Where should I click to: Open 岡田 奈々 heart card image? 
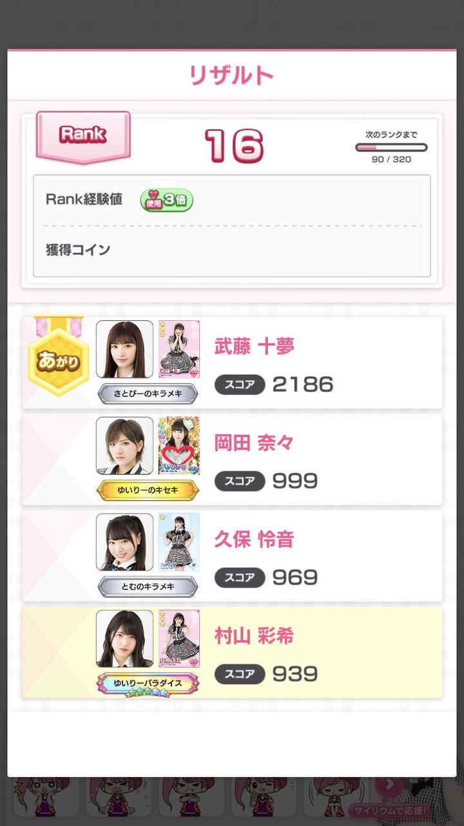pos(179,446)
